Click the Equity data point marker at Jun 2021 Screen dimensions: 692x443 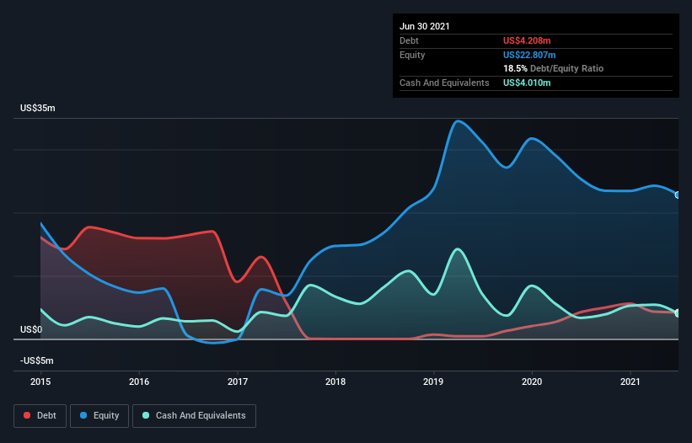678,195
